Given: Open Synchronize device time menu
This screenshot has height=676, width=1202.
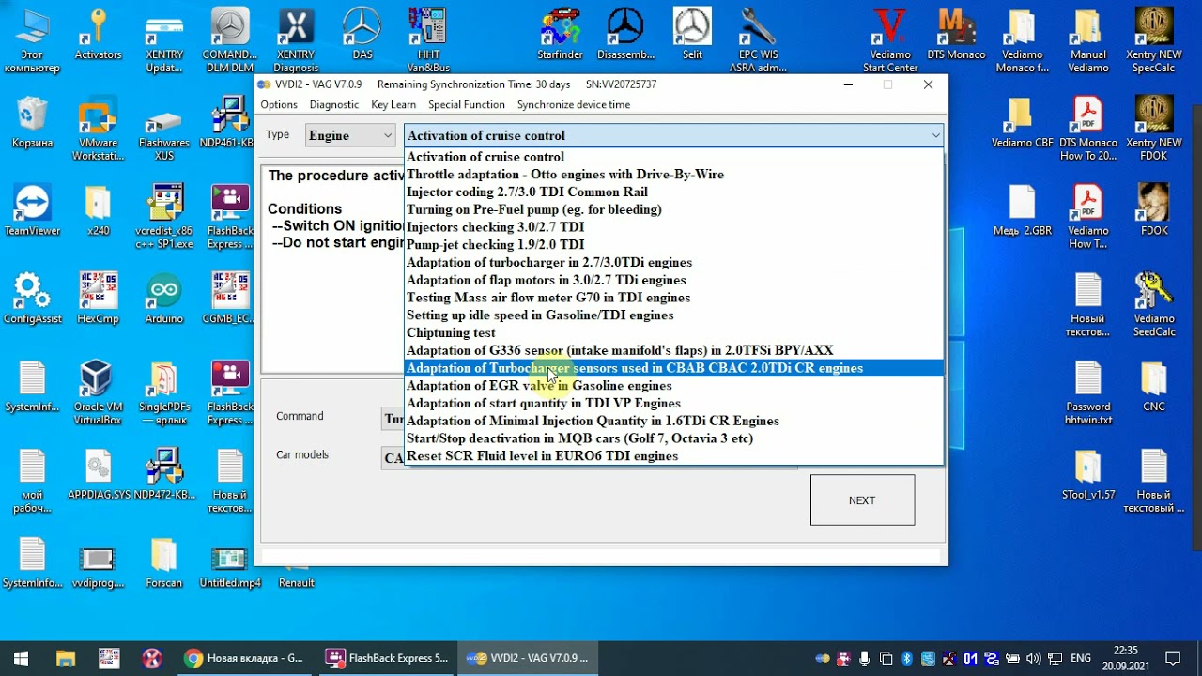Looking at the screenshot, I should [x=574, y=105].
